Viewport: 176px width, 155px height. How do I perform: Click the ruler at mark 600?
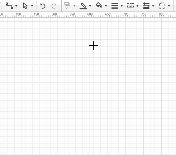90,14
